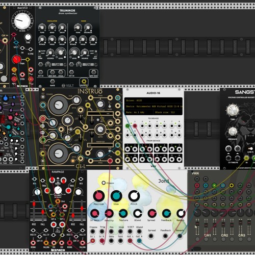Click Audio-16 From Device output 16 jack
This screenshot has height=255, width=255.
click(179, 159)
